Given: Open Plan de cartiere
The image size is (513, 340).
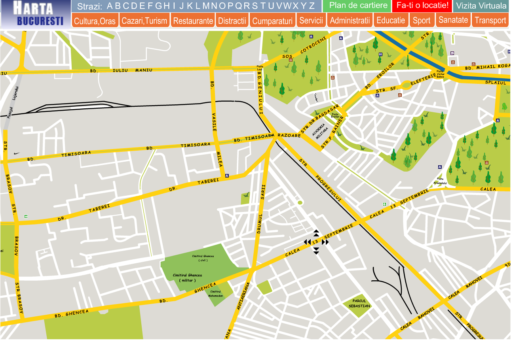Looking at the screenshot, I should point(358,6).
